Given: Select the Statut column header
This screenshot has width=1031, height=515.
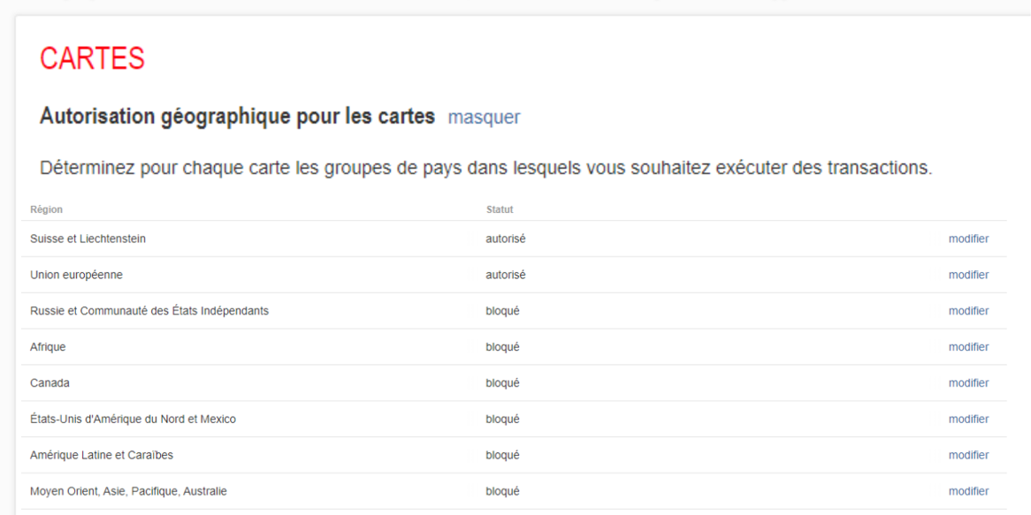Looking at the screenshot, I should 500,209.
